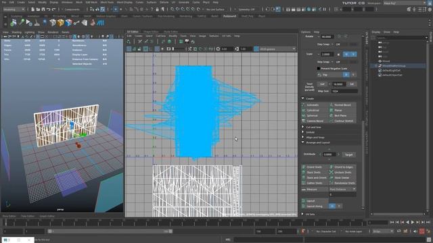
Task: Click the Save Scene icon
Action: tap(43, 9)
